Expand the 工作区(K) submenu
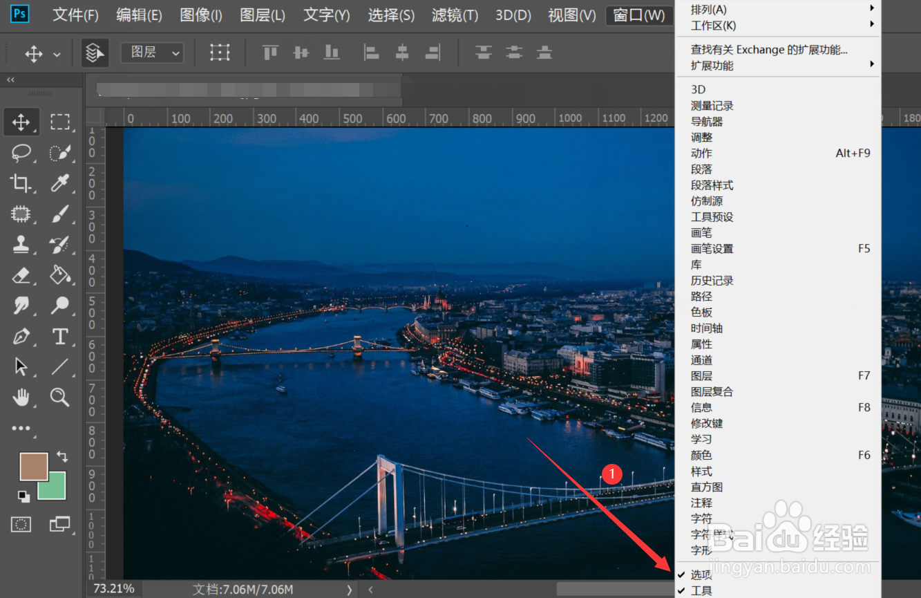Screen dimensions: 921x598 click(x=777, y=26)
